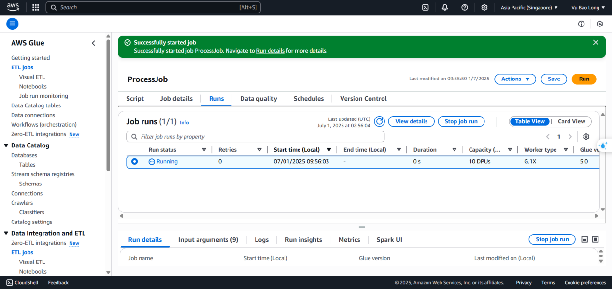Open the Job details tab
The image size is (612, 289).
click(176, 99)
